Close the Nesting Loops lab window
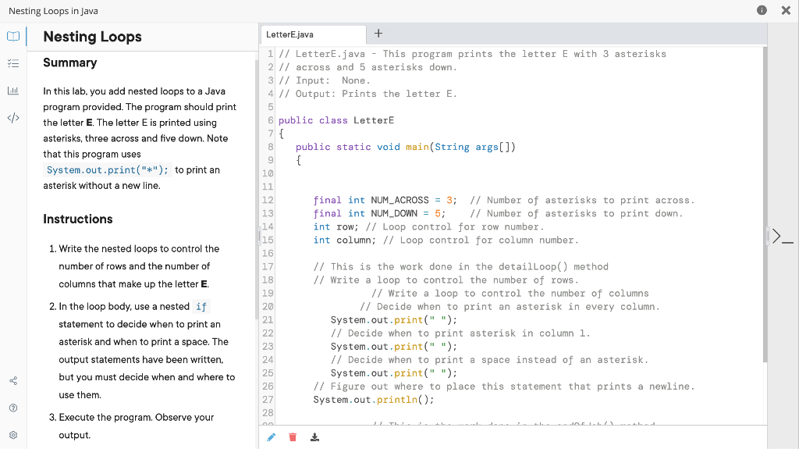This screenshot has height=449, width=799. pos(786,10)
